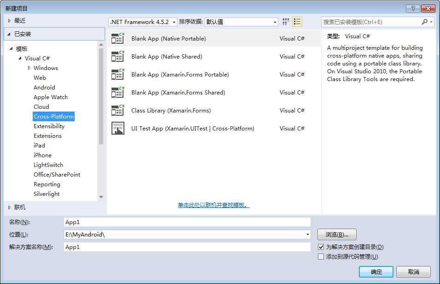Focus the 解决方案名称 input field
Viewport: 440px width, 284px height.
pyautogui.click(x=187, y=247)
